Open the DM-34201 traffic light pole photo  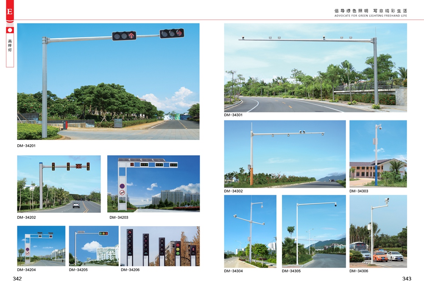[x=108, y=81]
